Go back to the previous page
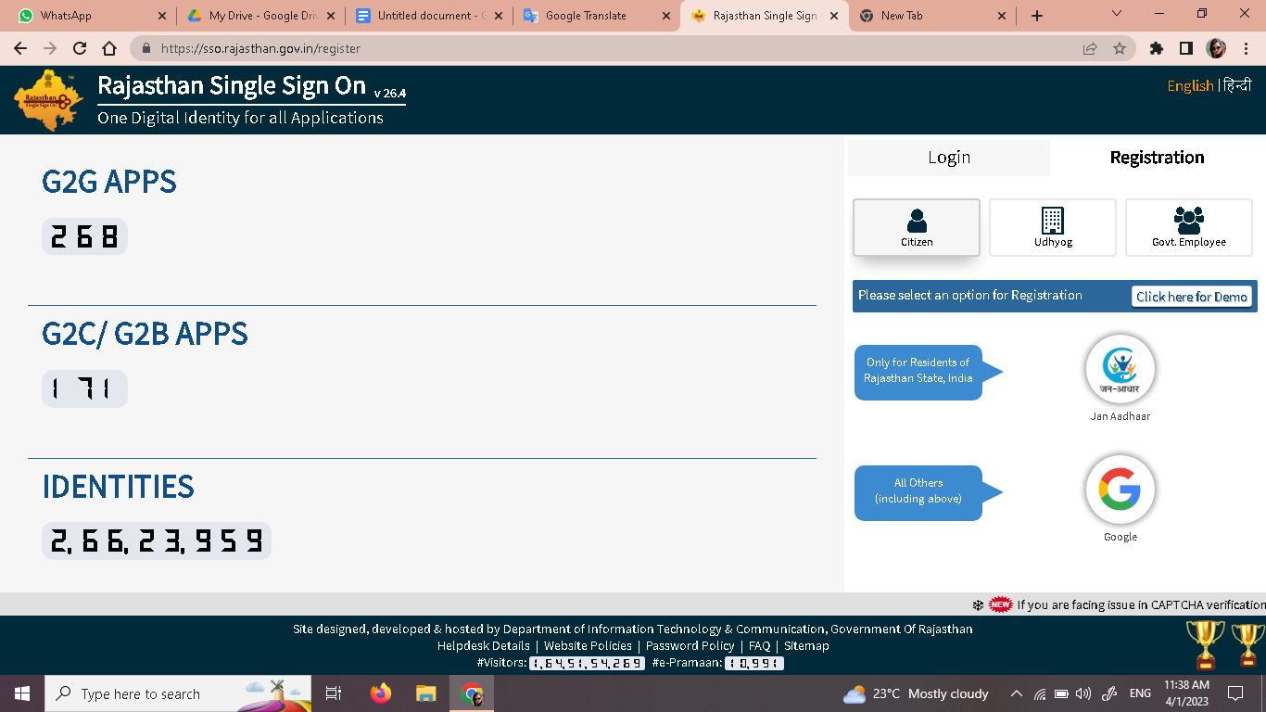The width and height of the screenshot is (1266, 712). [20, 48]
